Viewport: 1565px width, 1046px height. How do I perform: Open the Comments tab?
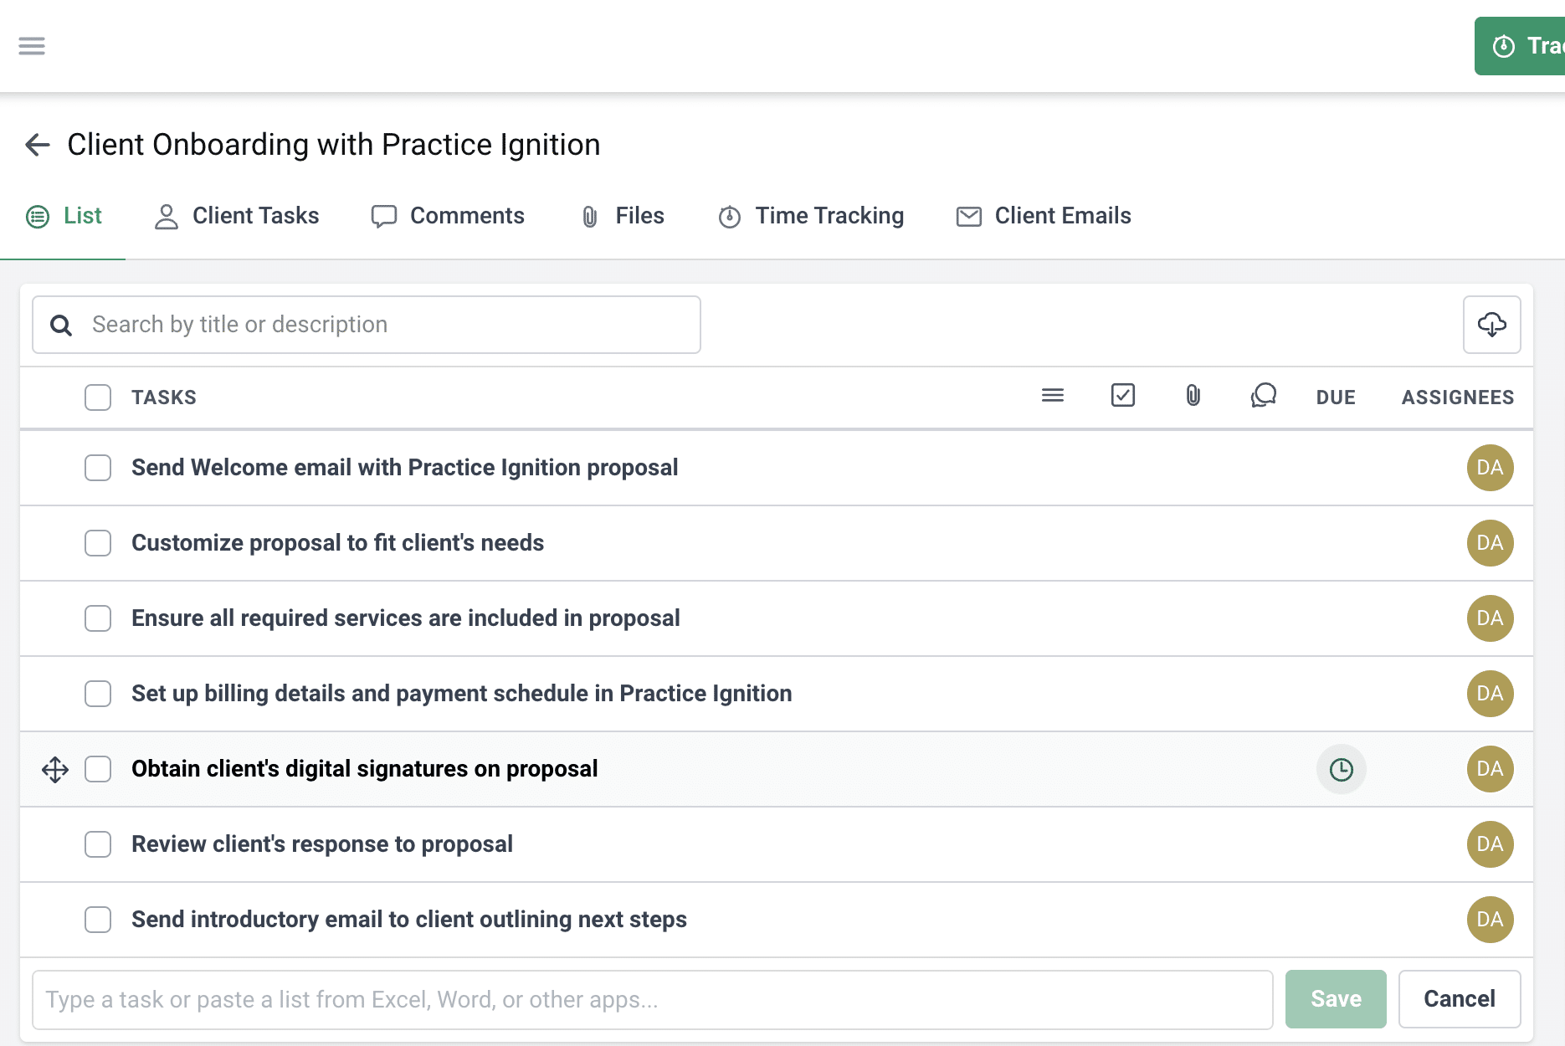(448, 216)
